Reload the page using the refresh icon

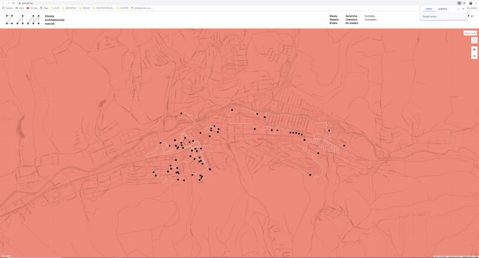(x=13, y=3)
